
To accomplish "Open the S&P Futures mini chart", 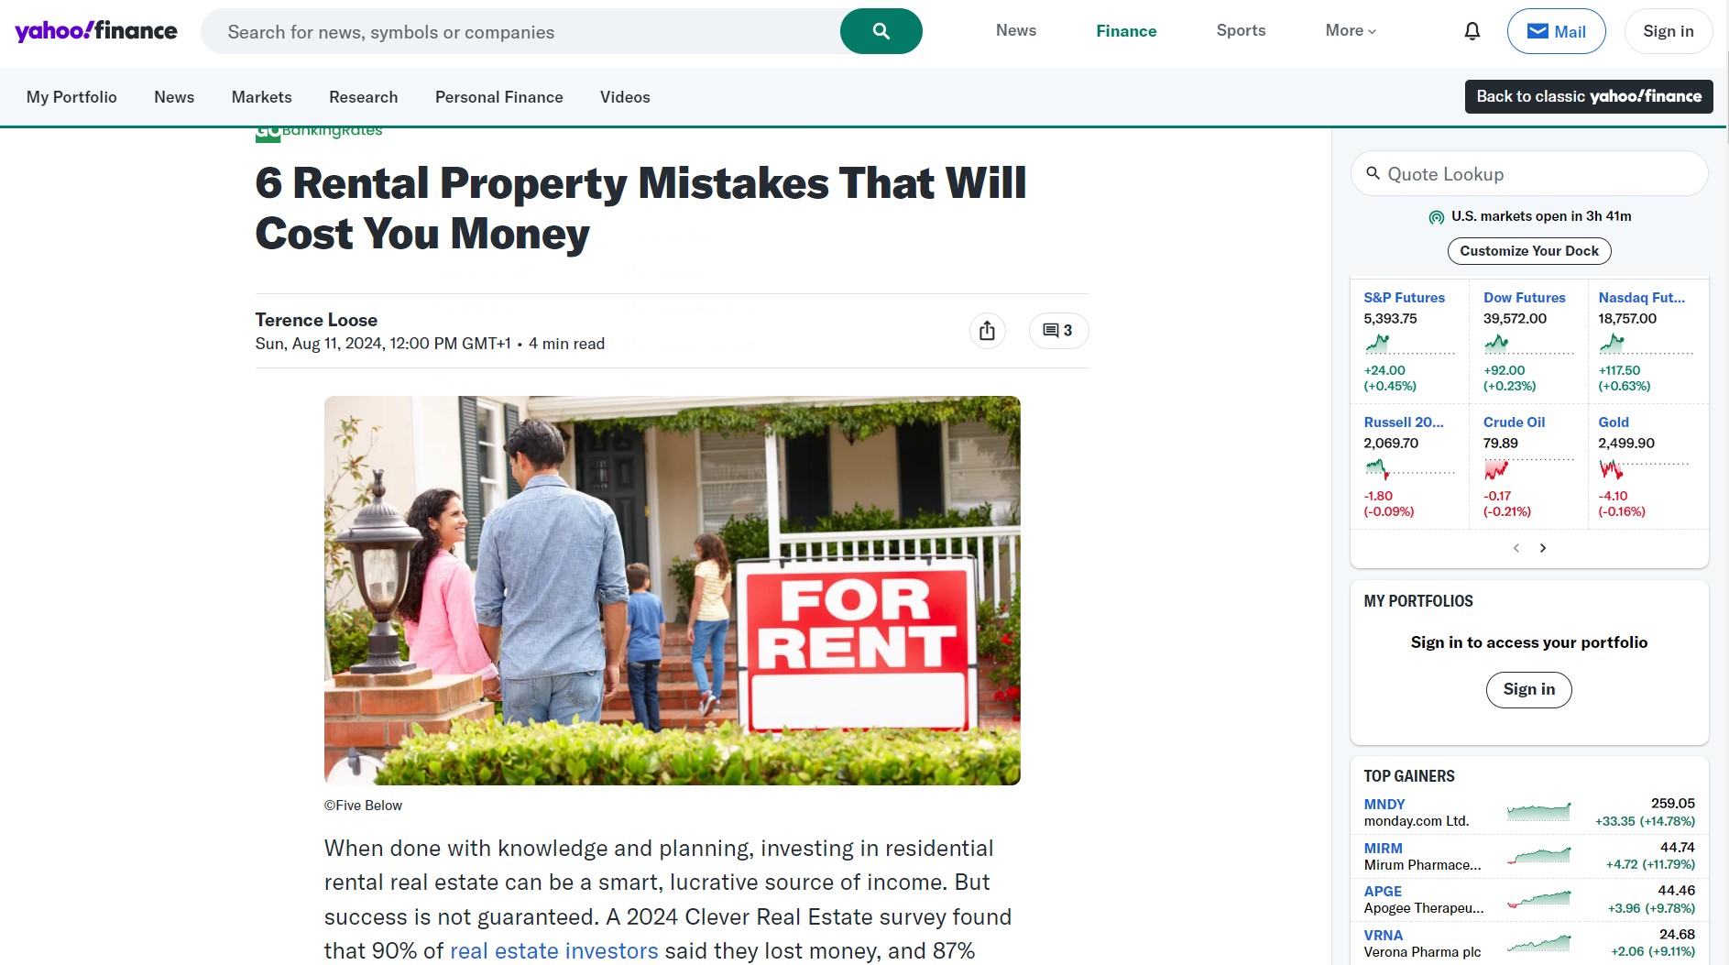I will [1409, 345].
